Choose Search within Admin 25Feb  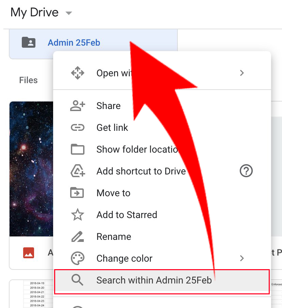tap(154, 280)
